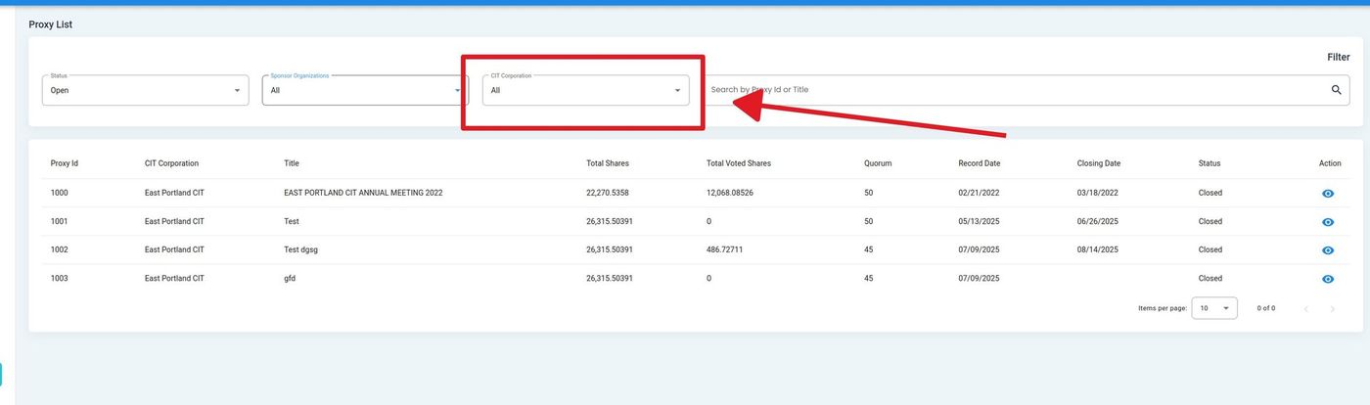This screenshot has width=1370, height=405.
Task: View proxy 1003 details eye icon
Action: tap(1328, 279)
